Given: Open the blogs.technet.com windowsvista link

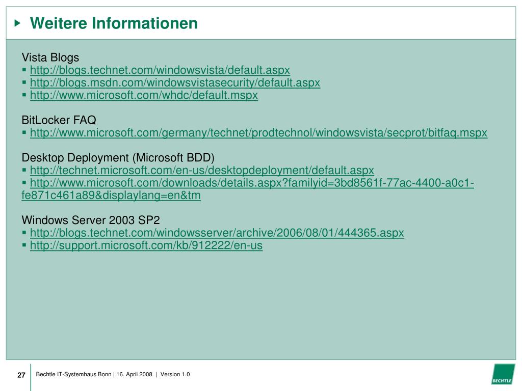Looking at the screenshot, I should click(160, 70).
